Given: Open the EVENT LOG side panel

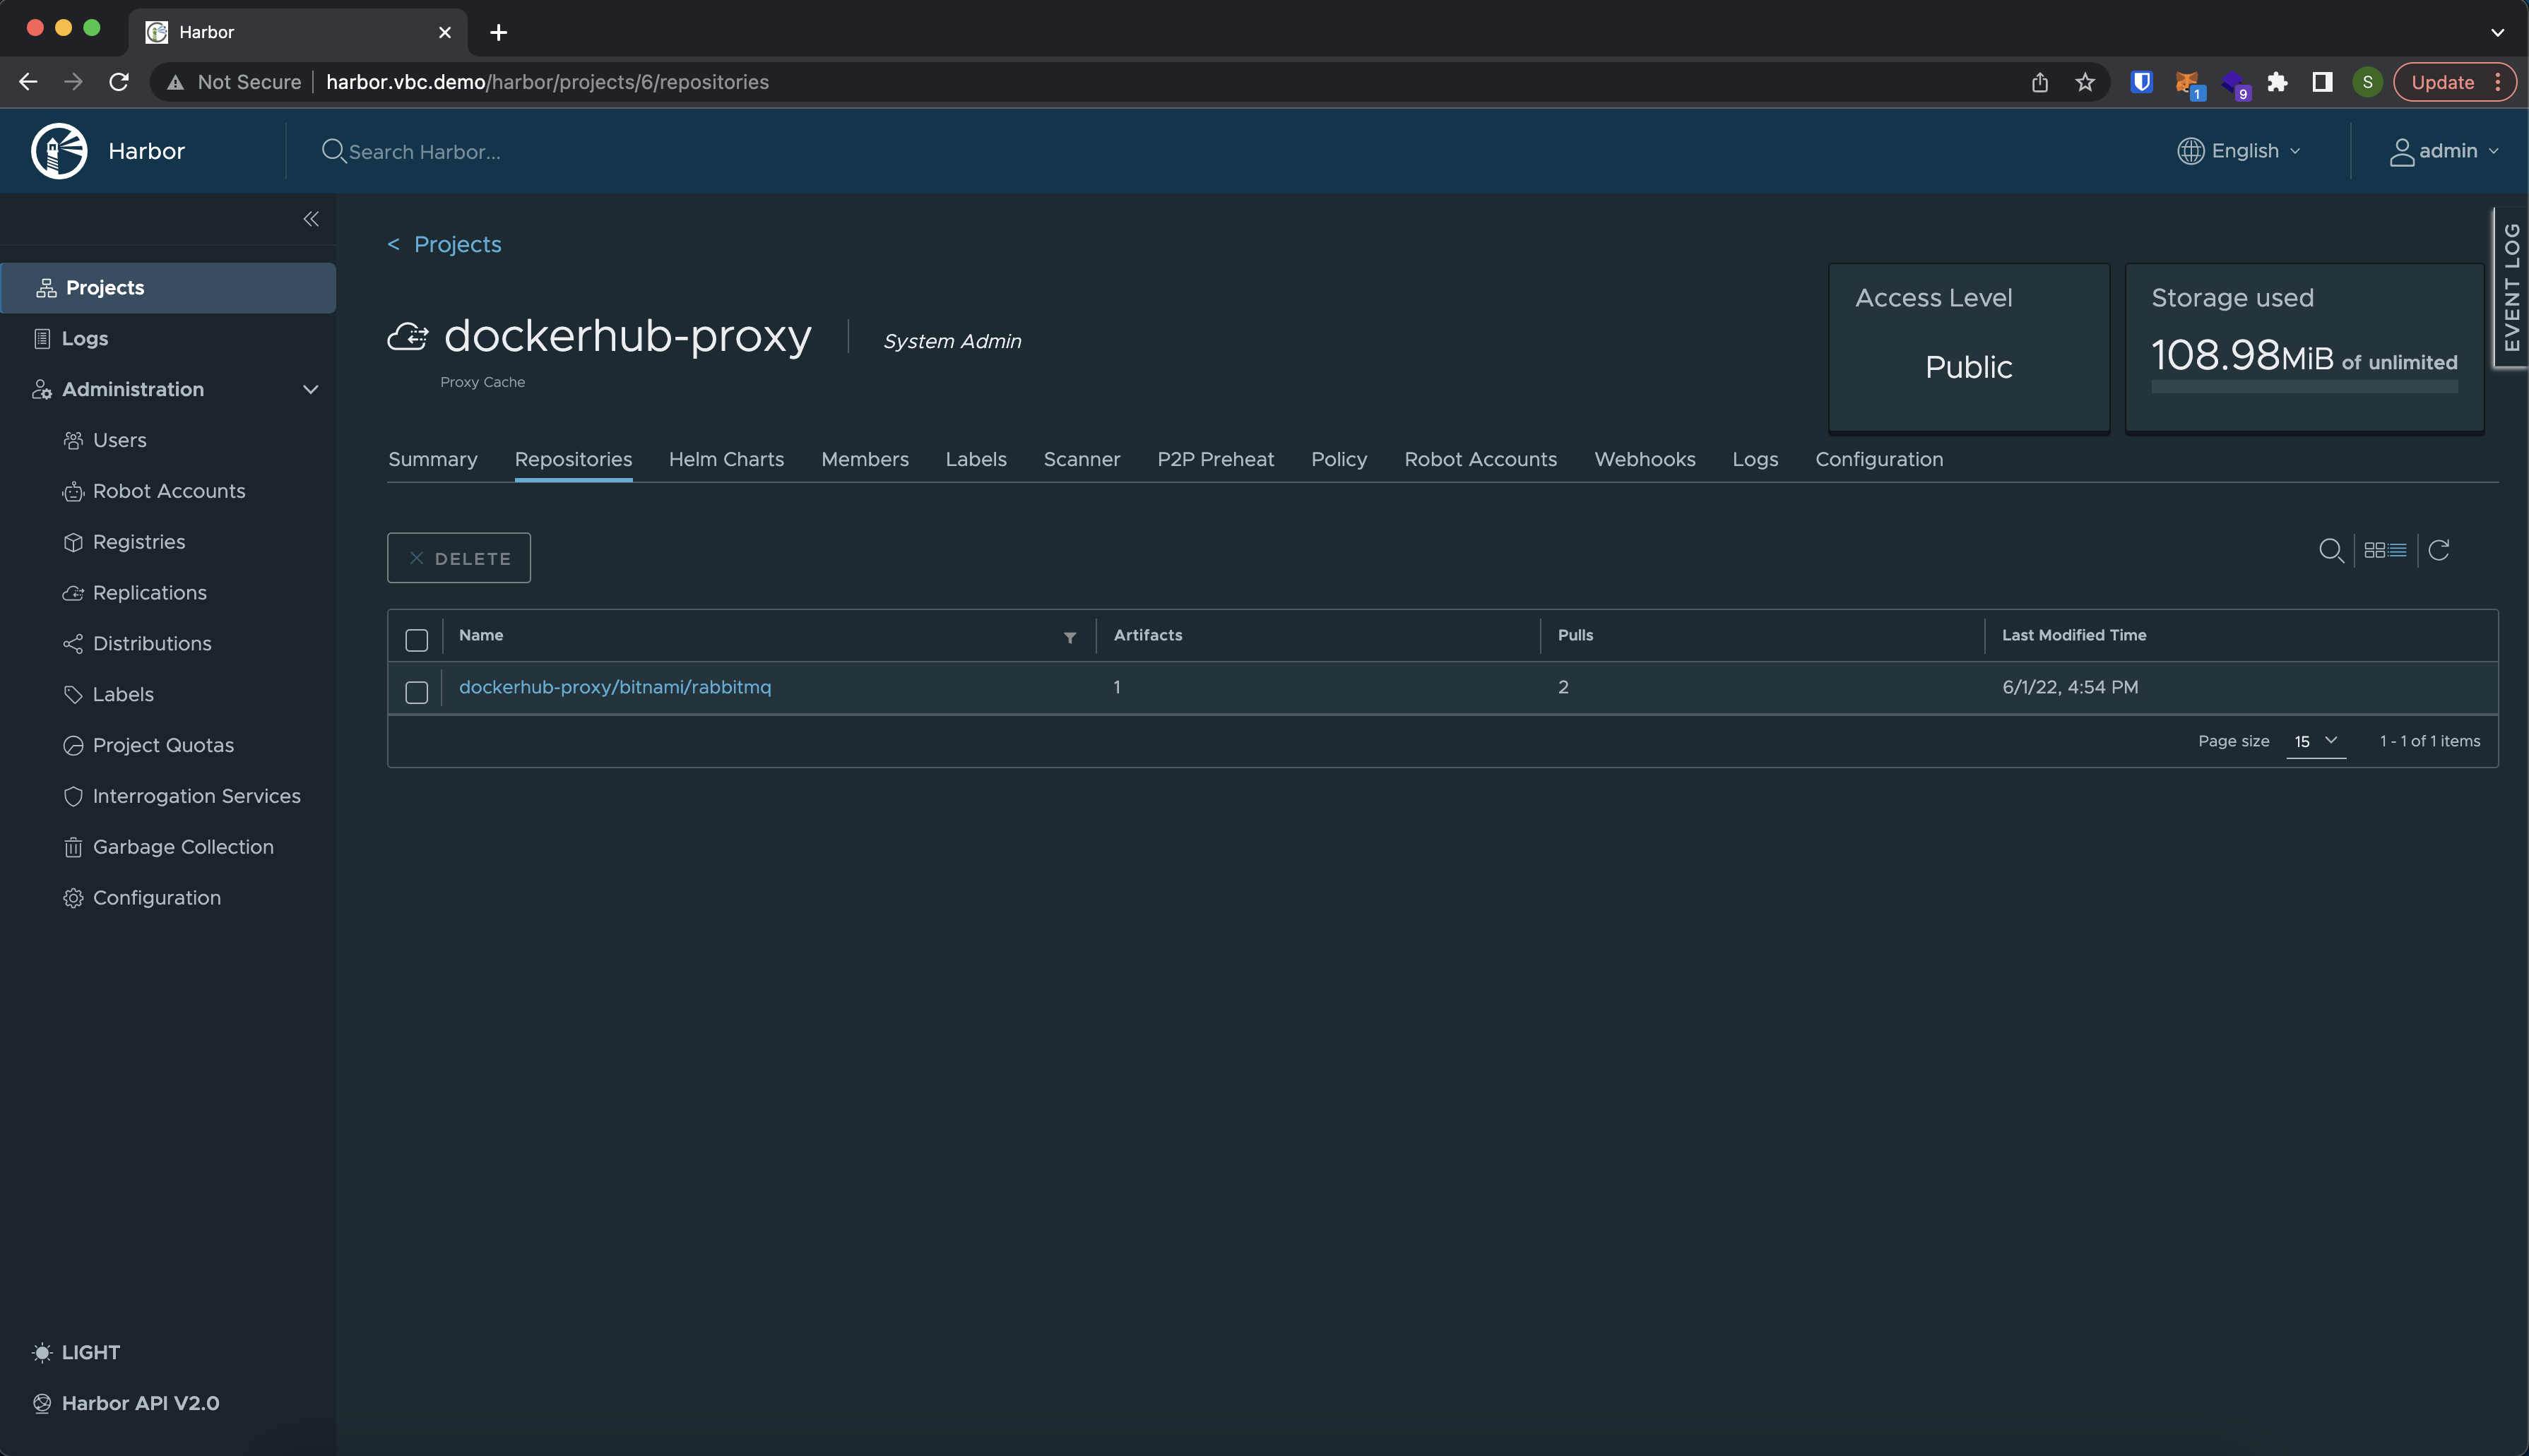Looking at the screenshot, I should point(2511,288).
